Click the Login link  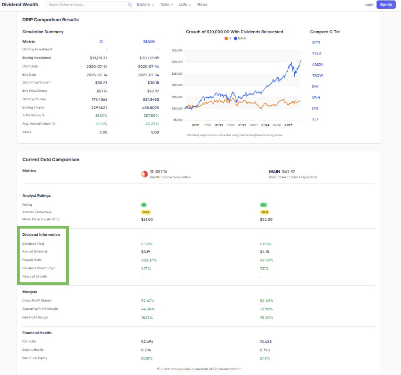(x=369, y=5)
